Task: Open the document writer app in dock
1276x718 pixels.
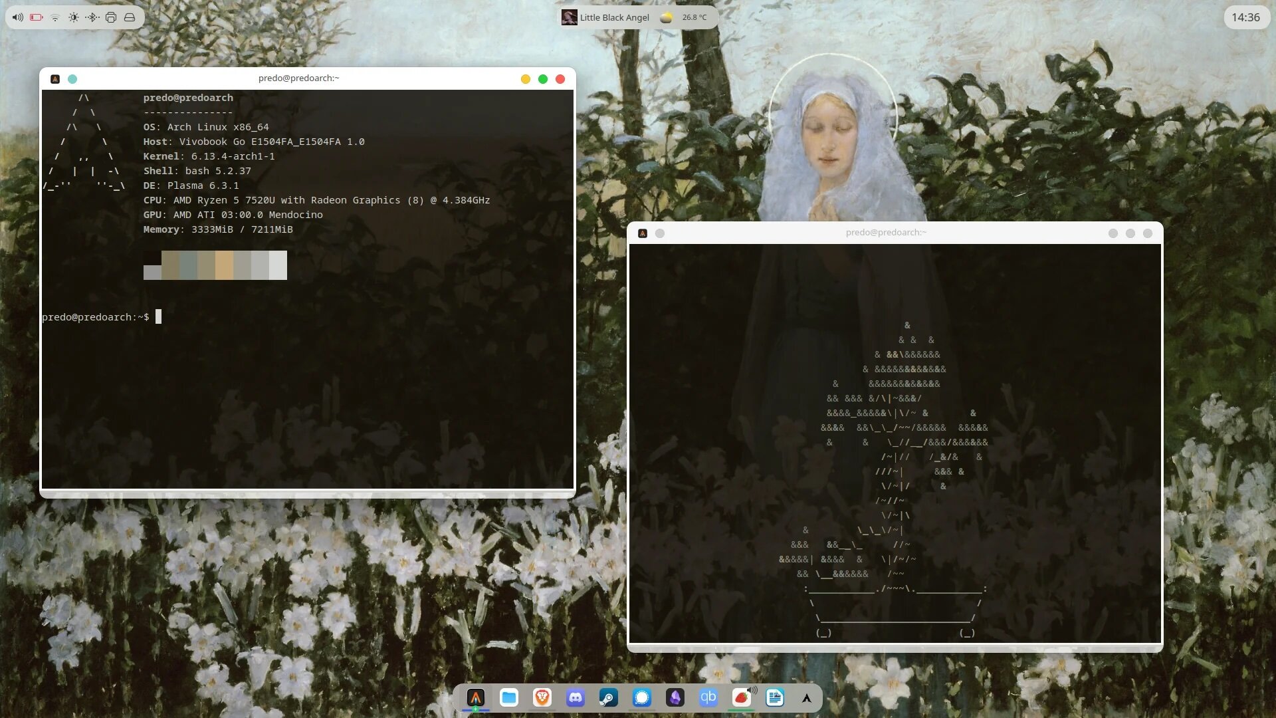Action: coord(775,697)
